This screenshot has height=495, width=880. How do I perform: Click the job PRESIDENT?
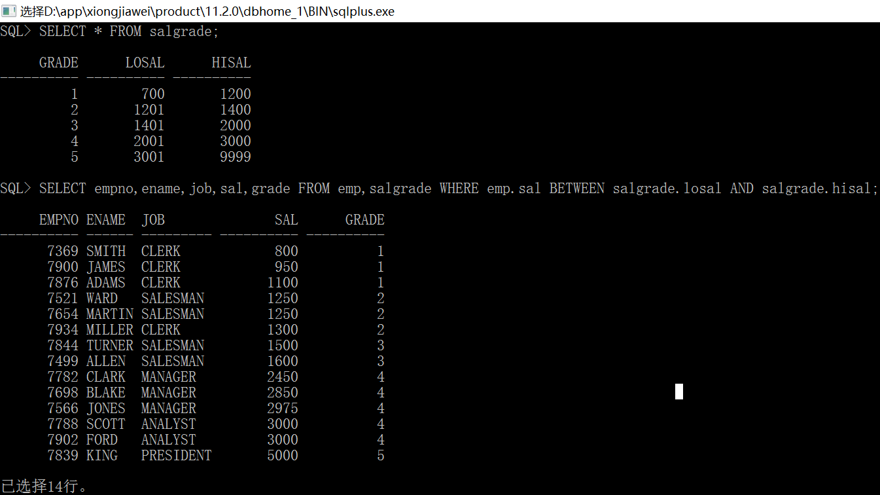click(x=176, y=456)
